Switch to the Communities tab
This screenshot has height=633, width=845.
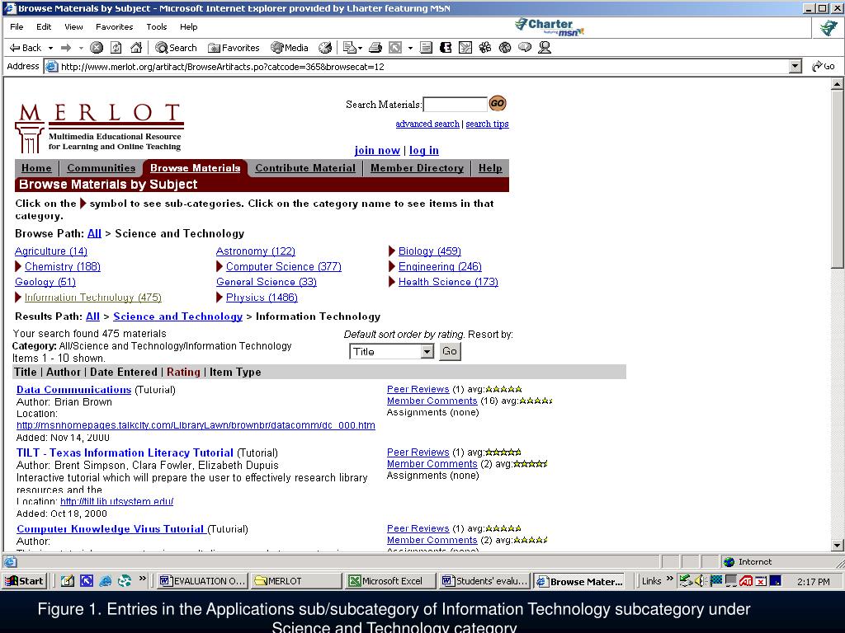(x=101, y=168)
